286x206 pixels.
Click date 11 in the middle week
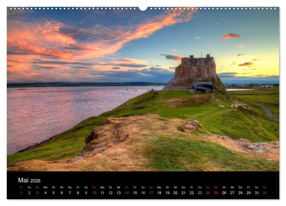[x=102, y=193]
